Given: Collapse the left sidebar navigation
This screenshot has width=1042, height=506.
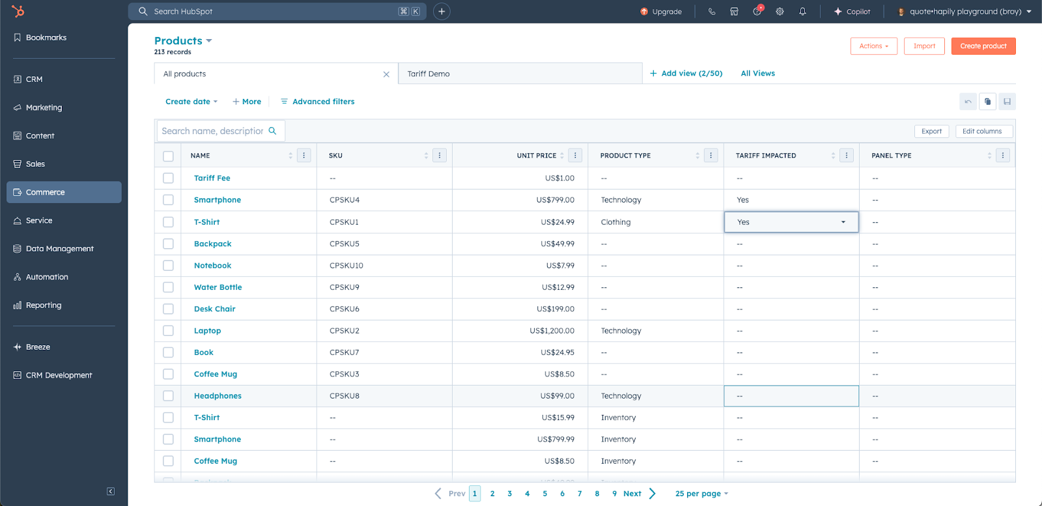Looking at the screenshot, I should pos(111,491).
